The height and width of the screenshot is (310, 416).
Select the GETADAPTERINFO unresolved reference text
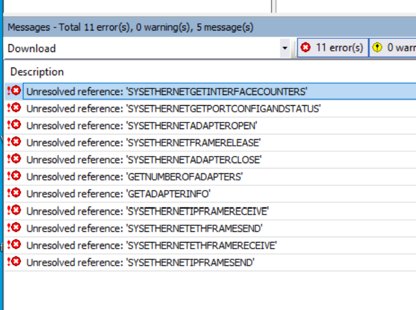click(118, 194)
